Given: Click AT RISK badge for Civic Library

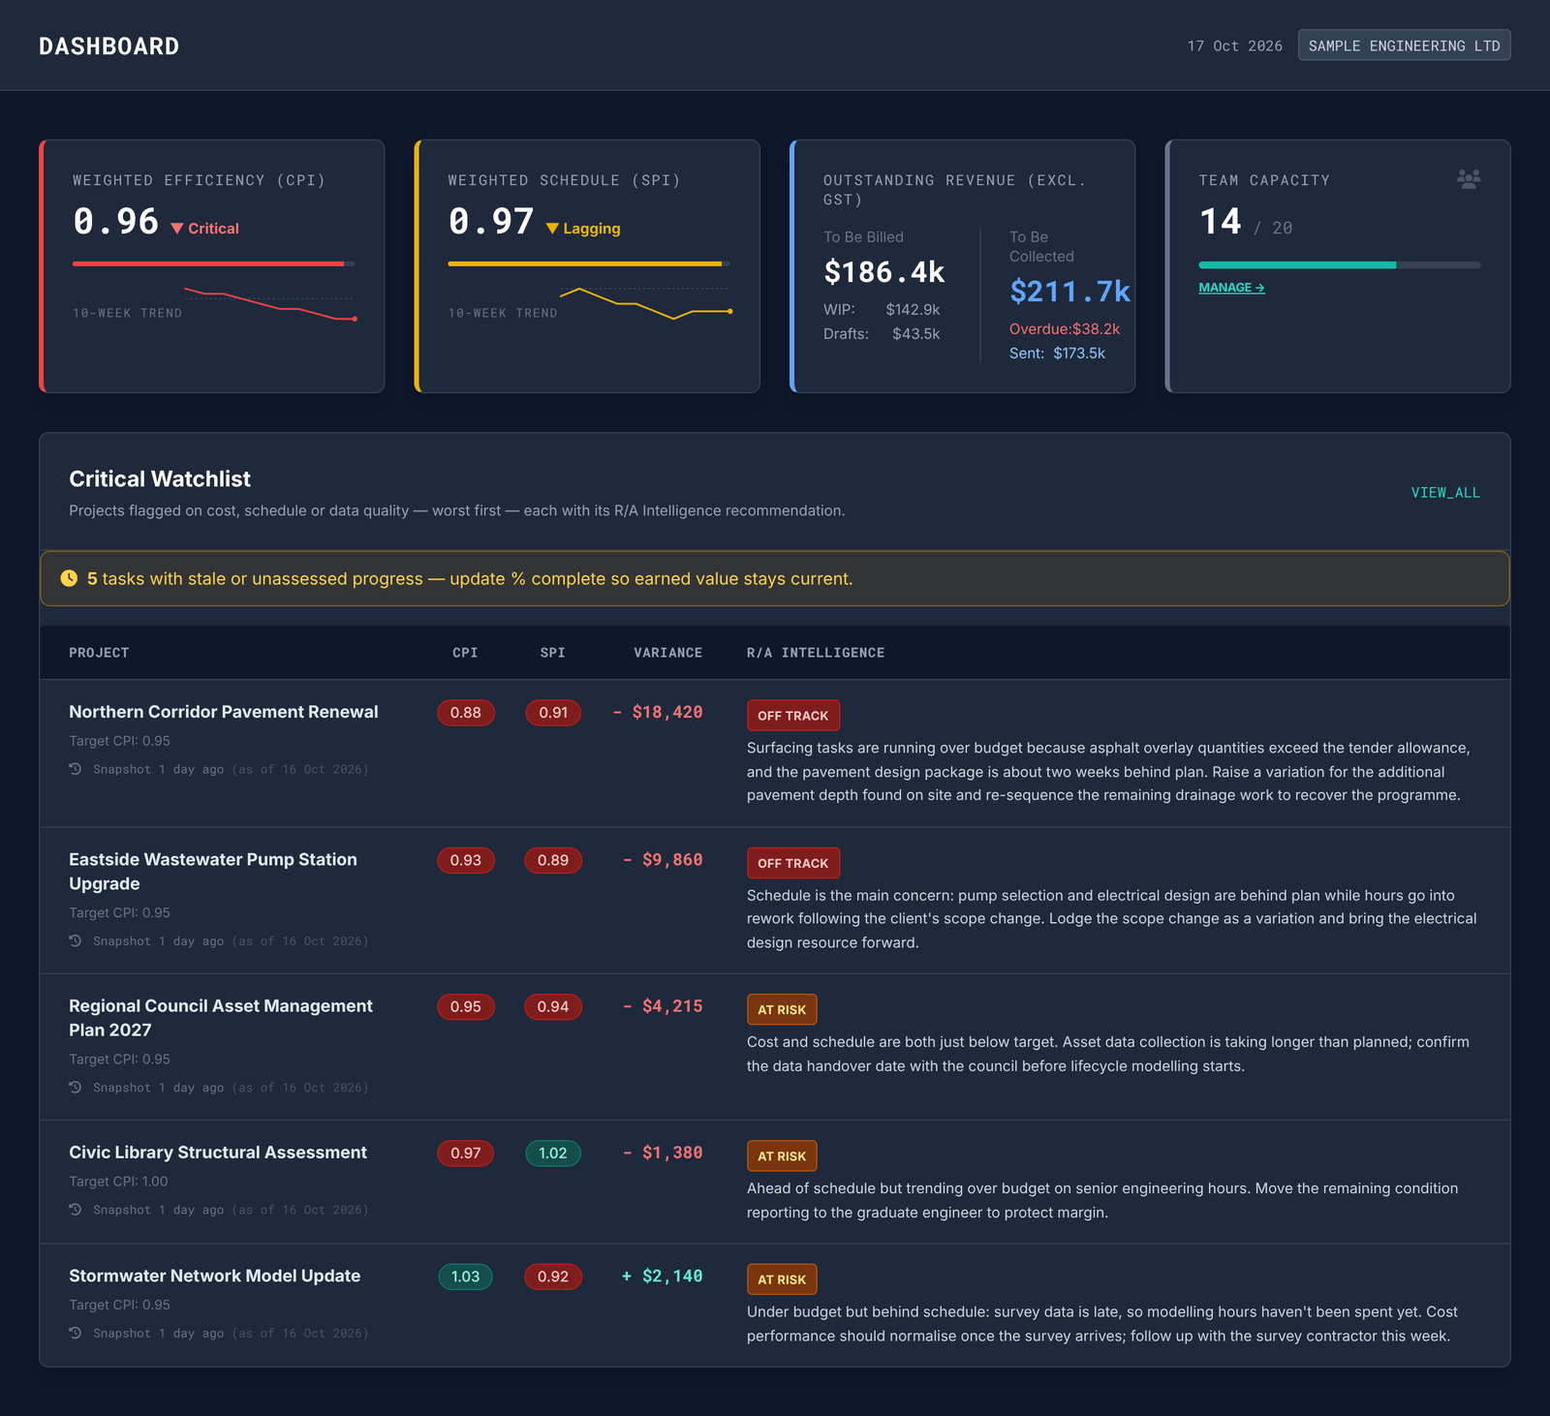Looking at the screenshot, I should (x=782, y=1156).
